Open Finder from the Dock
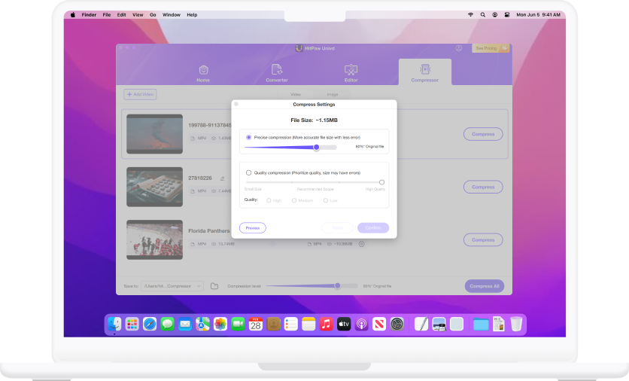Viewport: 629px width, 381px height. [x=114, y=324]
